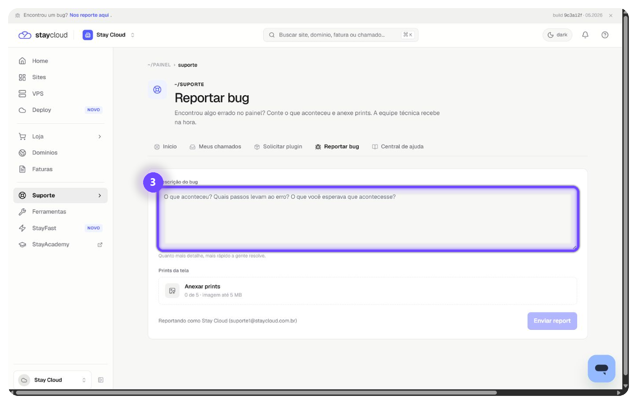Image resolution: width=637 pixels, height=404 pixels.
Task: Click the Domínios globe icon
Action: (22, 153)
